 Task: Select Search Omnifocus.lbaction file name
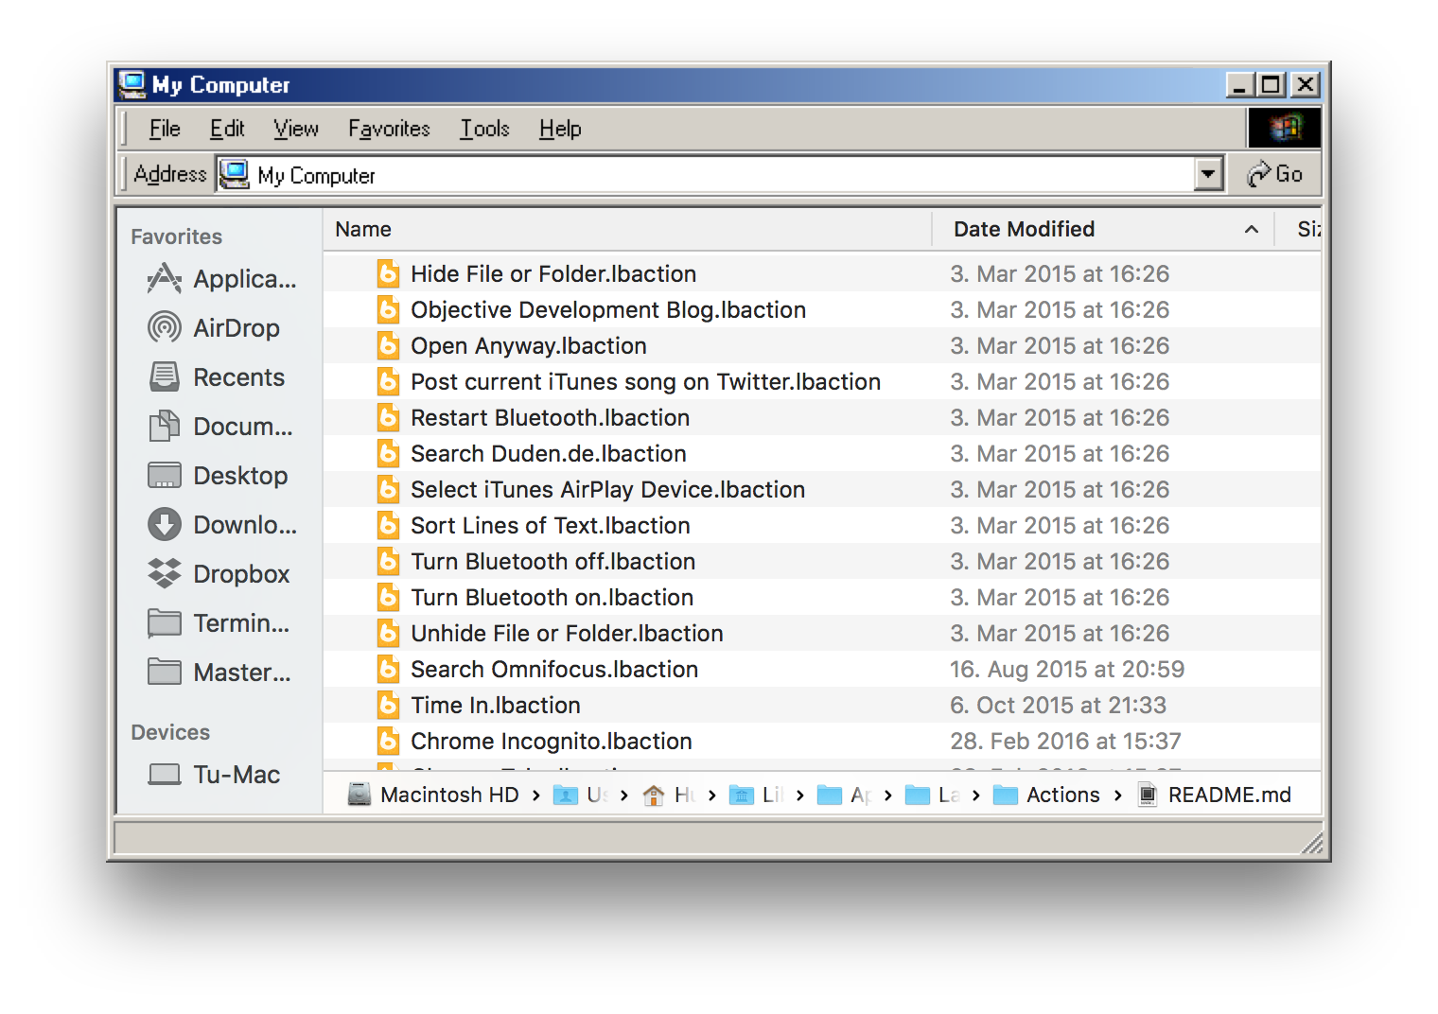[x=554, y=669]
